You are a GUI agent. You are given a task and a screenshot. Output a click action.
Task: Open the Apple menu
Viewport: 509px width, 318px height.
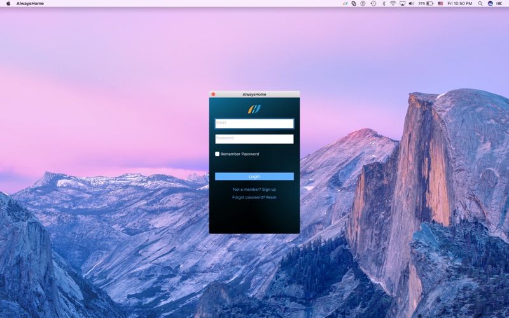coord(8,4)
